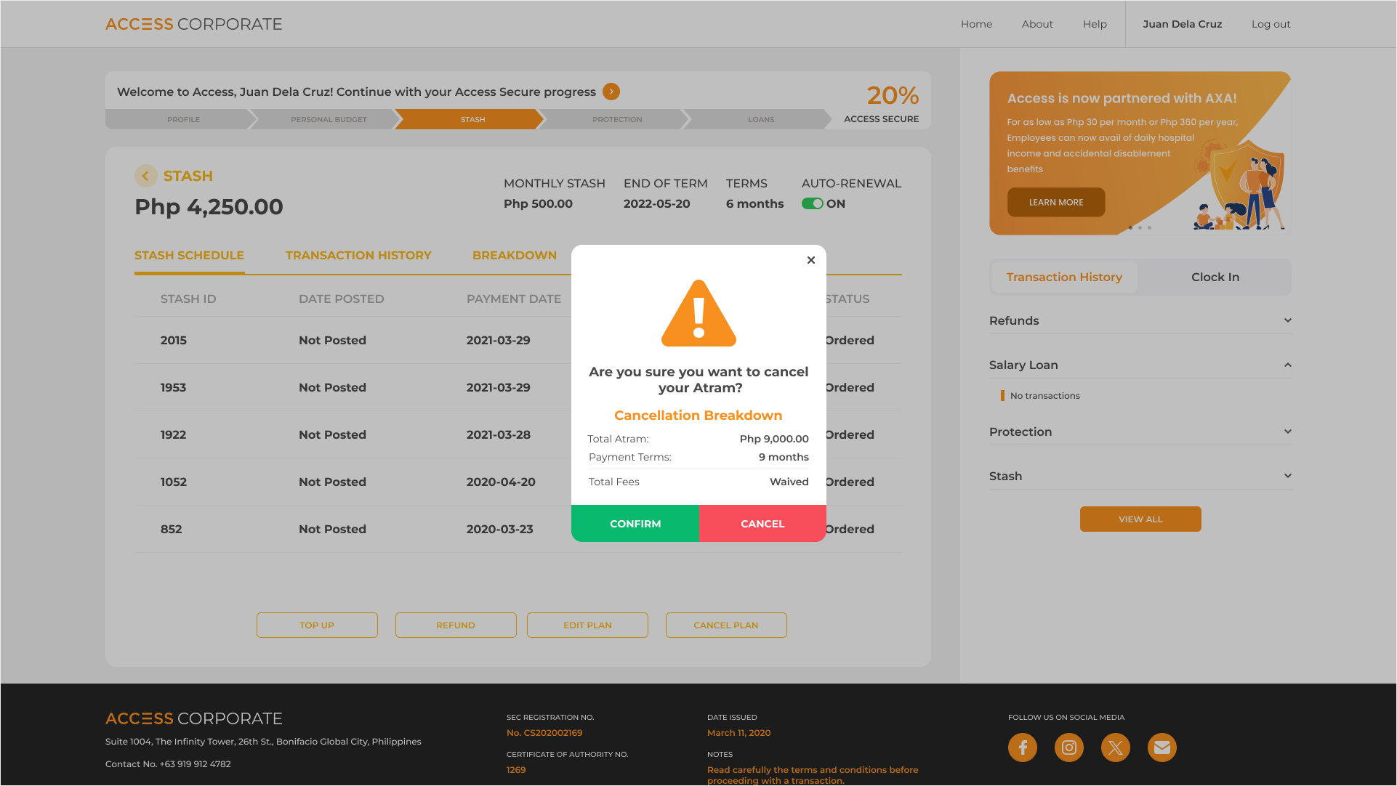Viewport: 1397px width, 786px height.
Task: Open the Clock In tab
Action: pyautogui.click(x=1215, y=277)
